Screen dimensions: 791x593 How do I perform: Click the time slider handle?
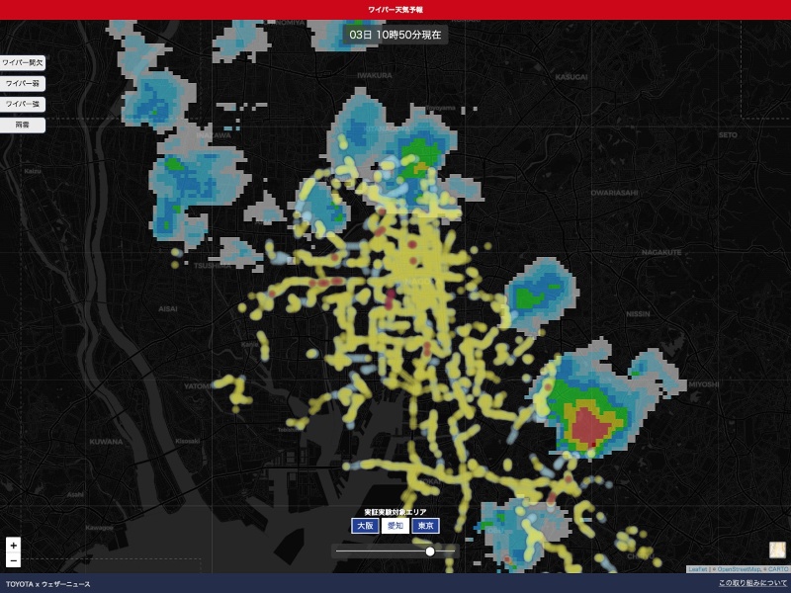point(430,551)
